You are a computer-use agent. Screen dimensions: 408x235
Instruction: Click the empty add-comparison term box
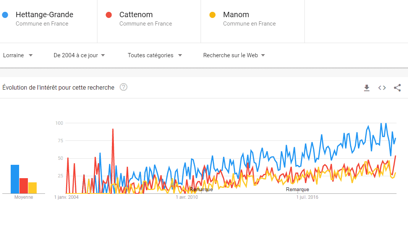[x=356, y=21]
